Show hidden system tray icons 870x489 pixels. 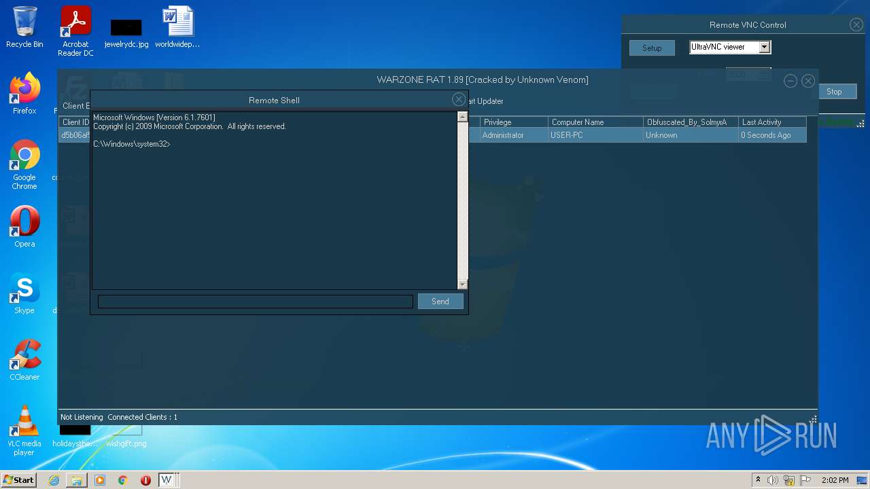click(x=758, y=480)
